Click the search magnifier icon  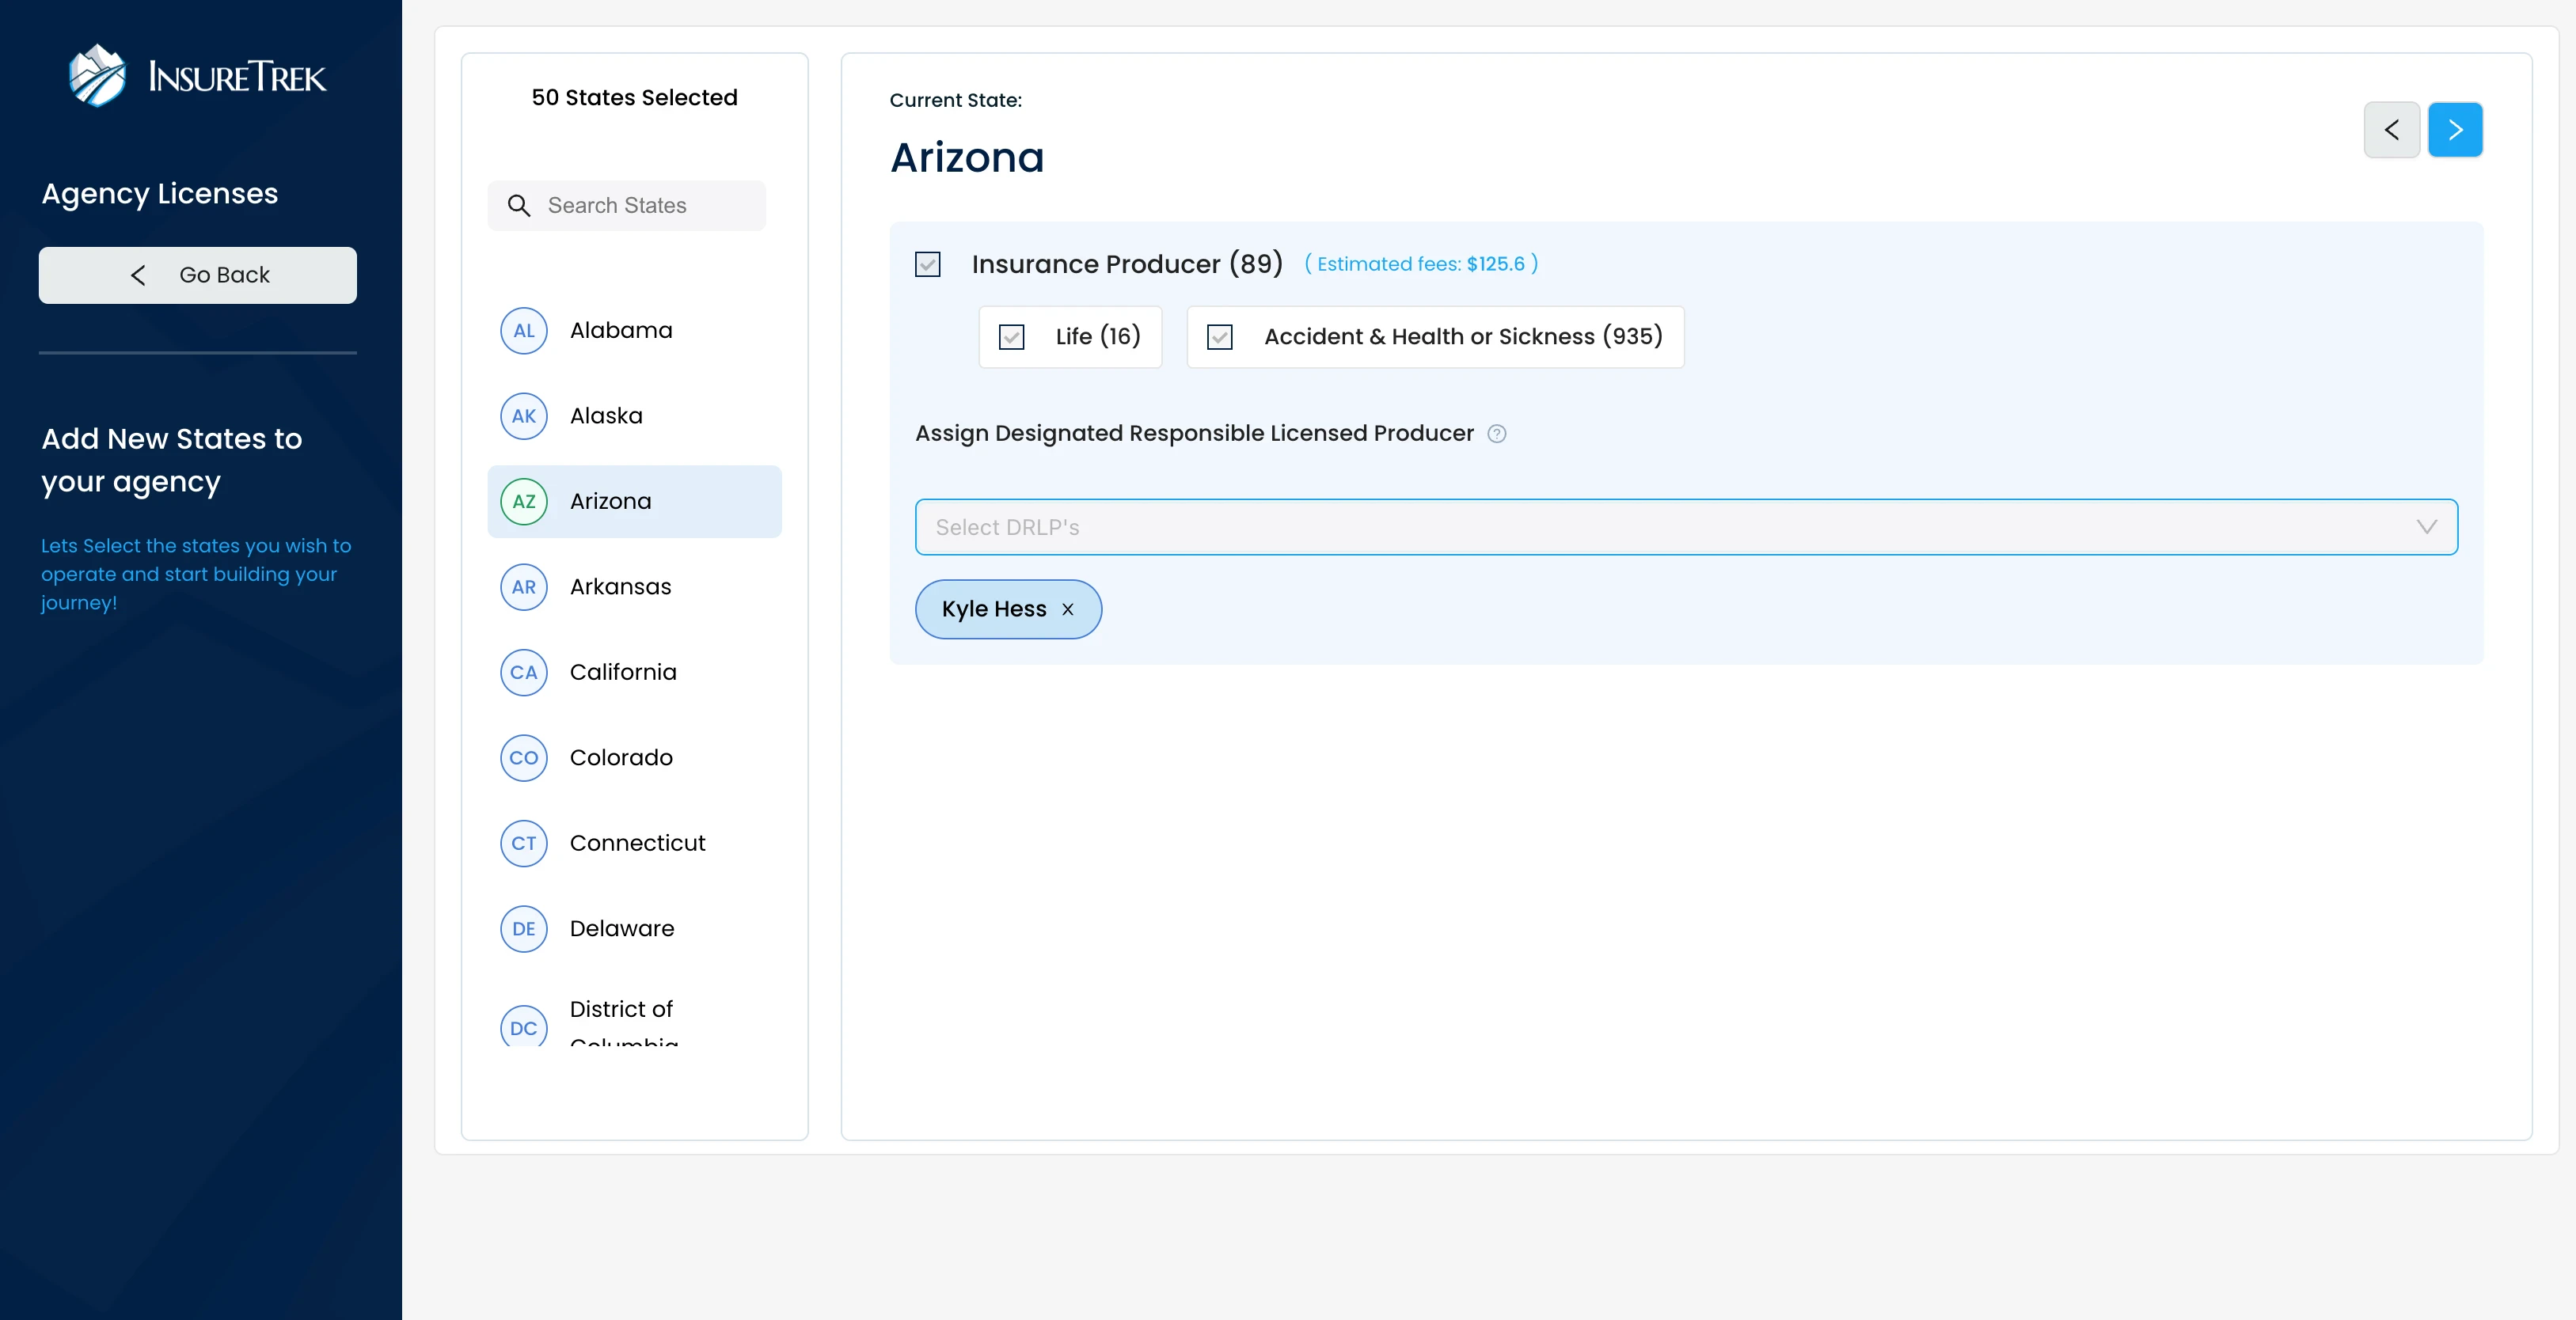pyautogui.click(x=518, y=206)
